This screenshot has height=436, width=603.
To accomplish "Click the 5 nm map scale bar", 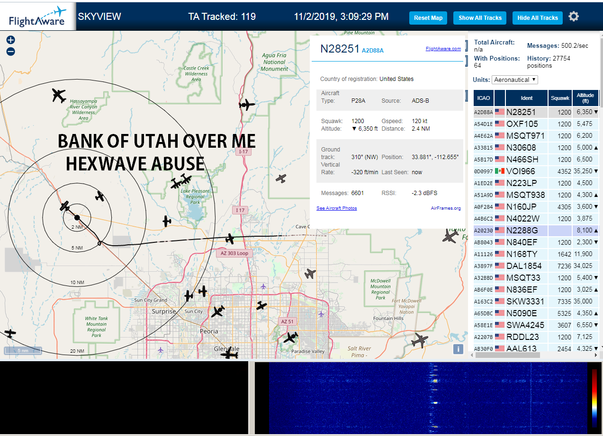I will pyautogui.click(x=23, y=351).
